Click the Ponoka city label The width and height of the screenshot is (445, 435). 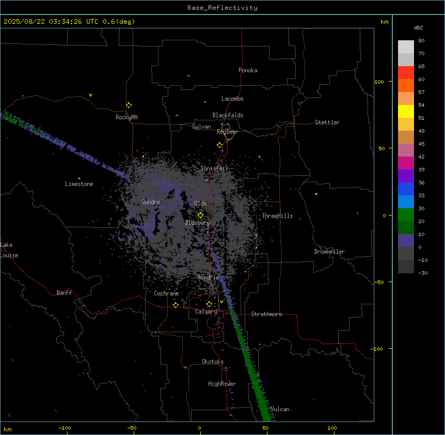click(248, 70)
